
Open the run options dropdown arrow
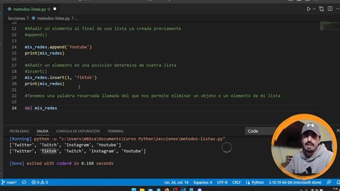pos(314,9)
